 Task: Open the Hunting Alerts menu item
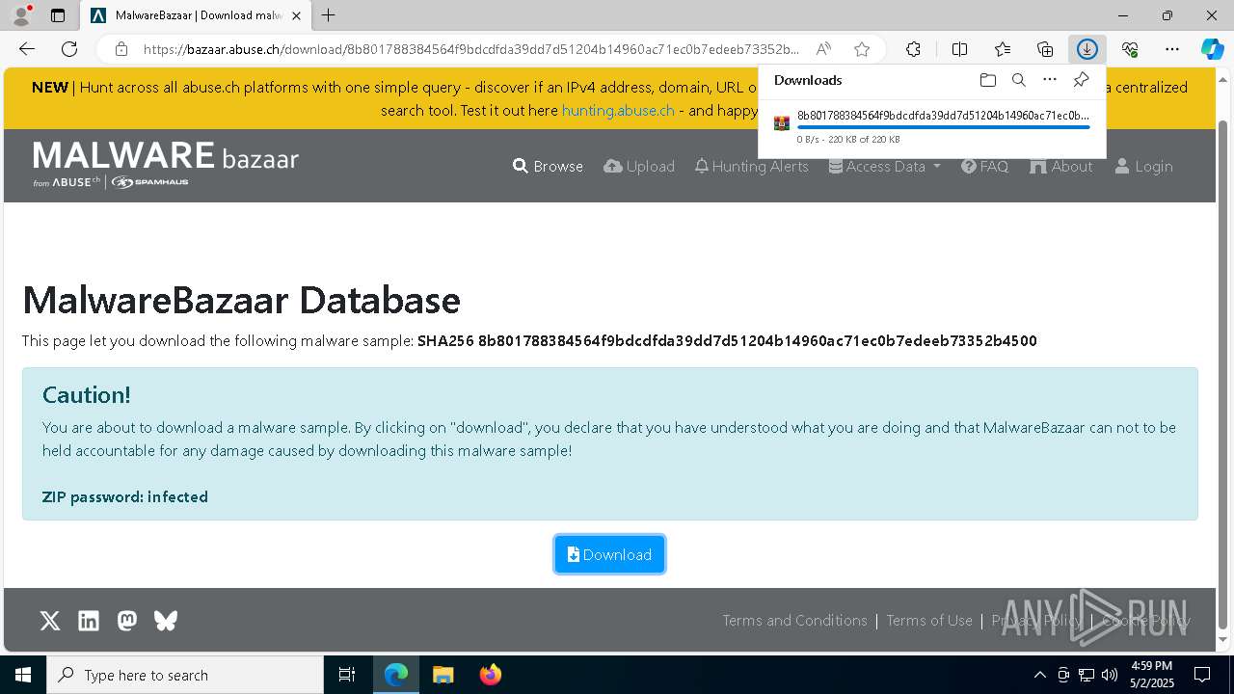click(x=751, y=167)
